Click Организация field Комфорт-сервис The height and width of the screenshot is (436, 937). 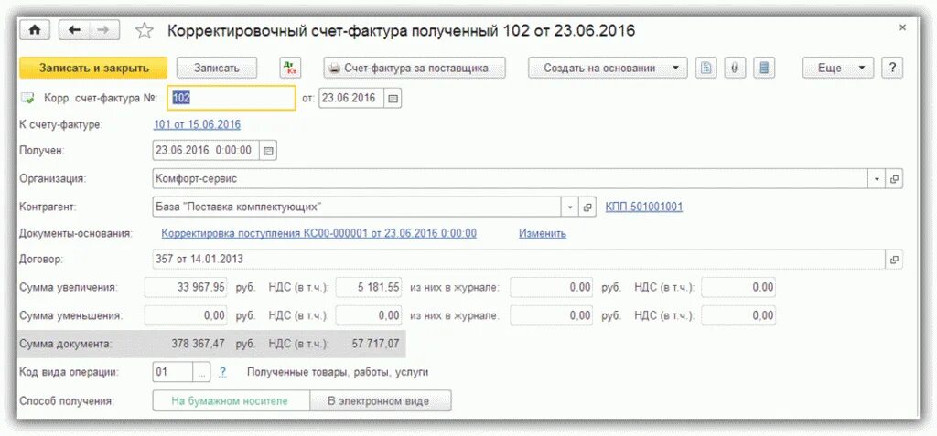(x=511, y=179)
